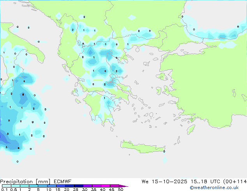The image size is (247, 191).
Task: Click the 20–25 mm dark blue swatch
Action: click(x=70, y=186)
